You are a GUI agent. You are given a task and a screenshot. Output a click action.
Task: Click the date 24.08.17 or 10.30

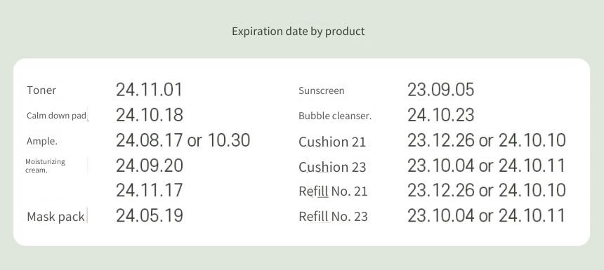pos(183,140)
